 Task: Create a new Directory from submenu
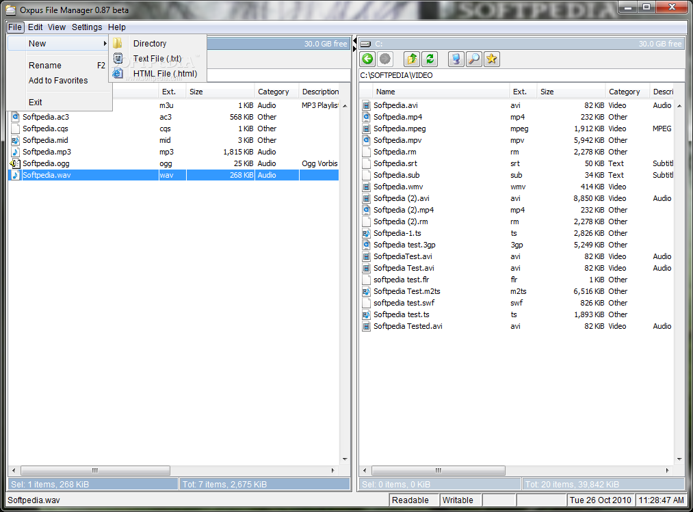[x=158, y=43]
